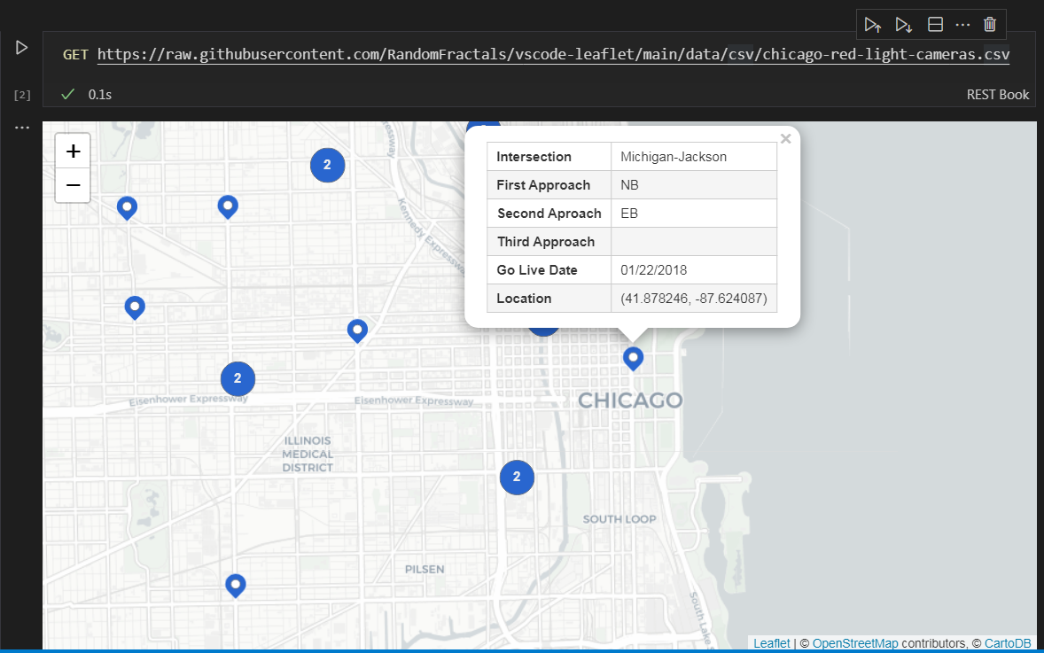Select the blue marker pin near Pilsen
Screen dimensions: 1044x653
tap(235, 585)
